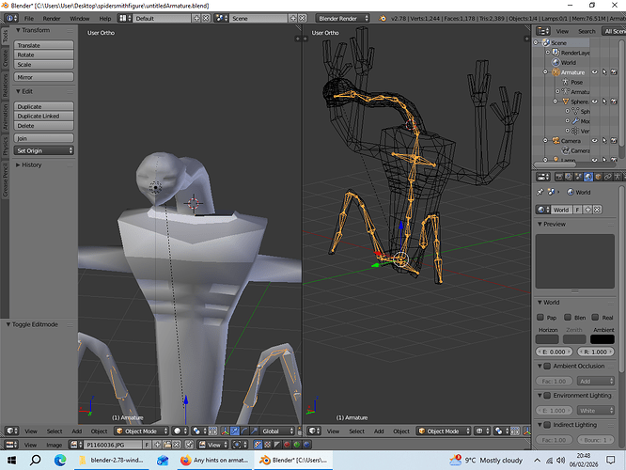Open the Search menu in outliner header
This screenshot has width=626, height=470.
tap(587, 31)
